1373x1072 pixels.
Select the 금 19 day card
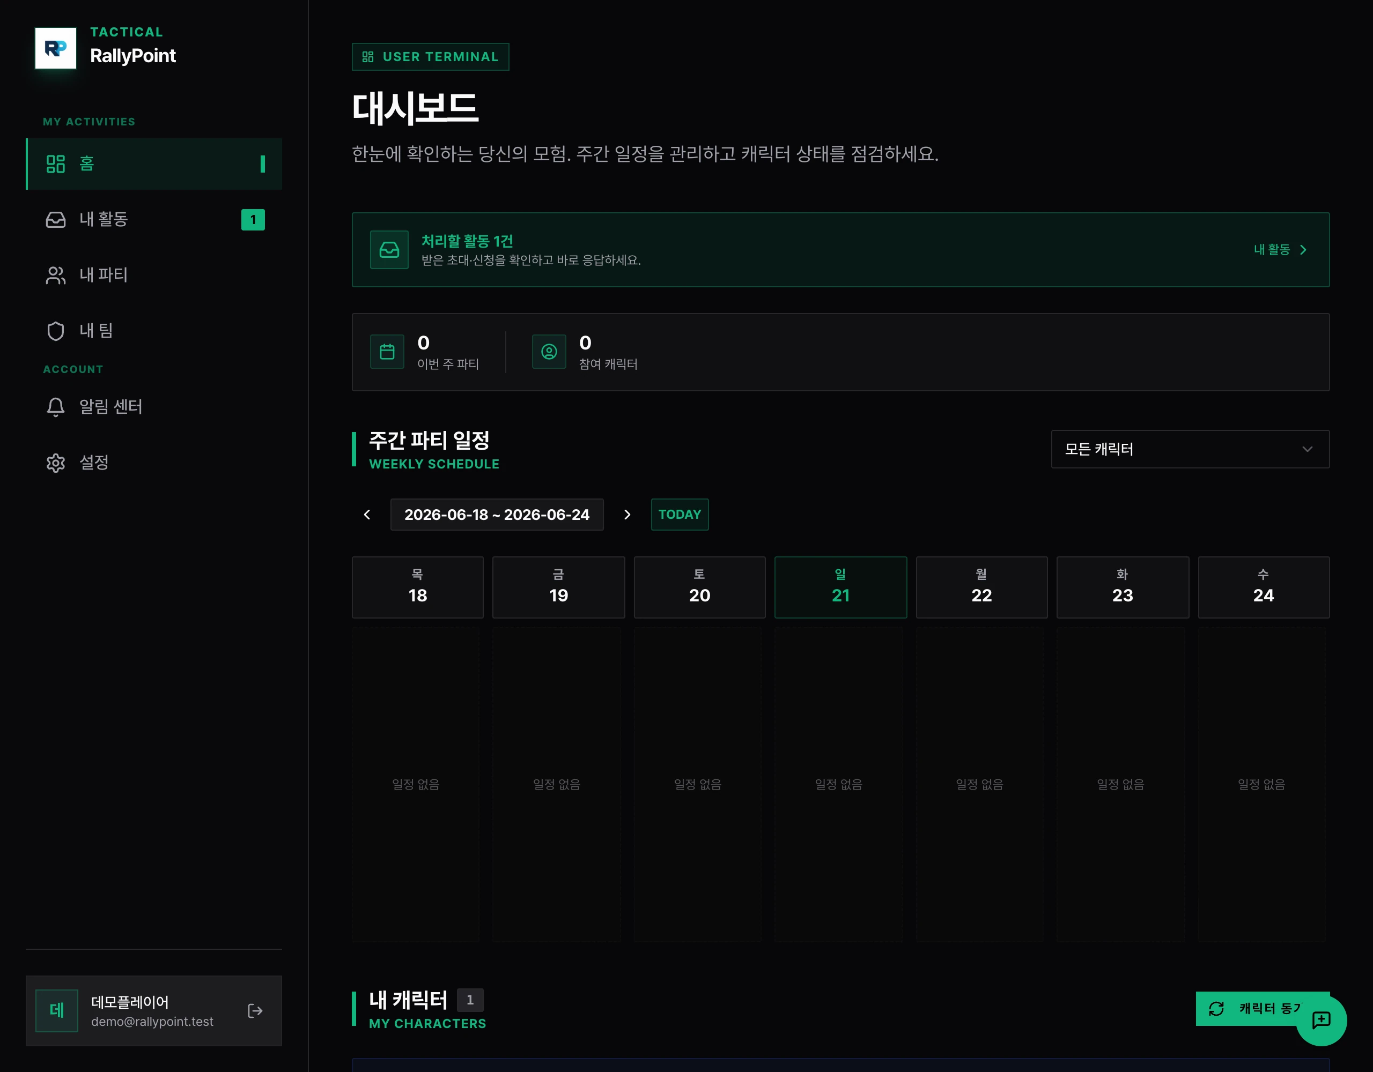click(x=558, y=587)
